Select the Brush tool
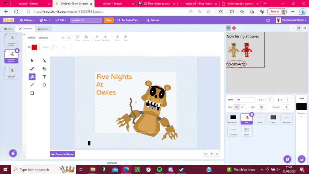The height and width of the screenshot is (174, 309). (32, 69)
